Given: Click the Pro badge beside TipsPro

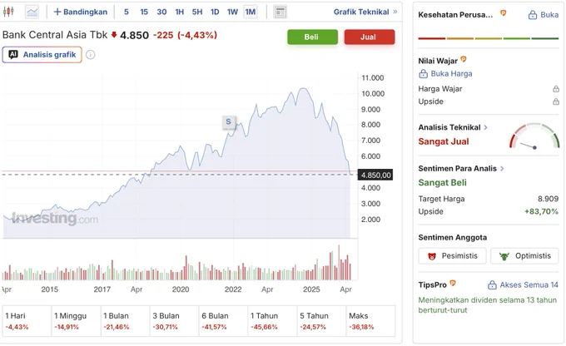Looking at the screenshot, I should coord(453,284).
